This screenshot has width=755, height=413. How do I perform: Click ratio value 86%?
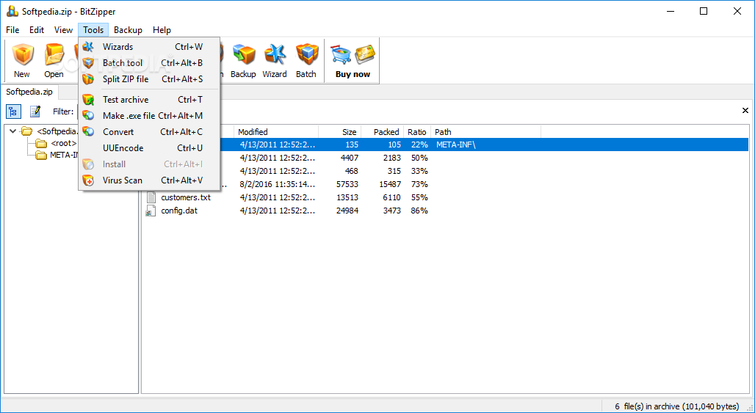pyautogui.click(x=419, y=211)
